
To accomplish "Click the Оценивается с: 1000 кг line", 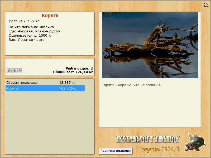I will (30, 36).
